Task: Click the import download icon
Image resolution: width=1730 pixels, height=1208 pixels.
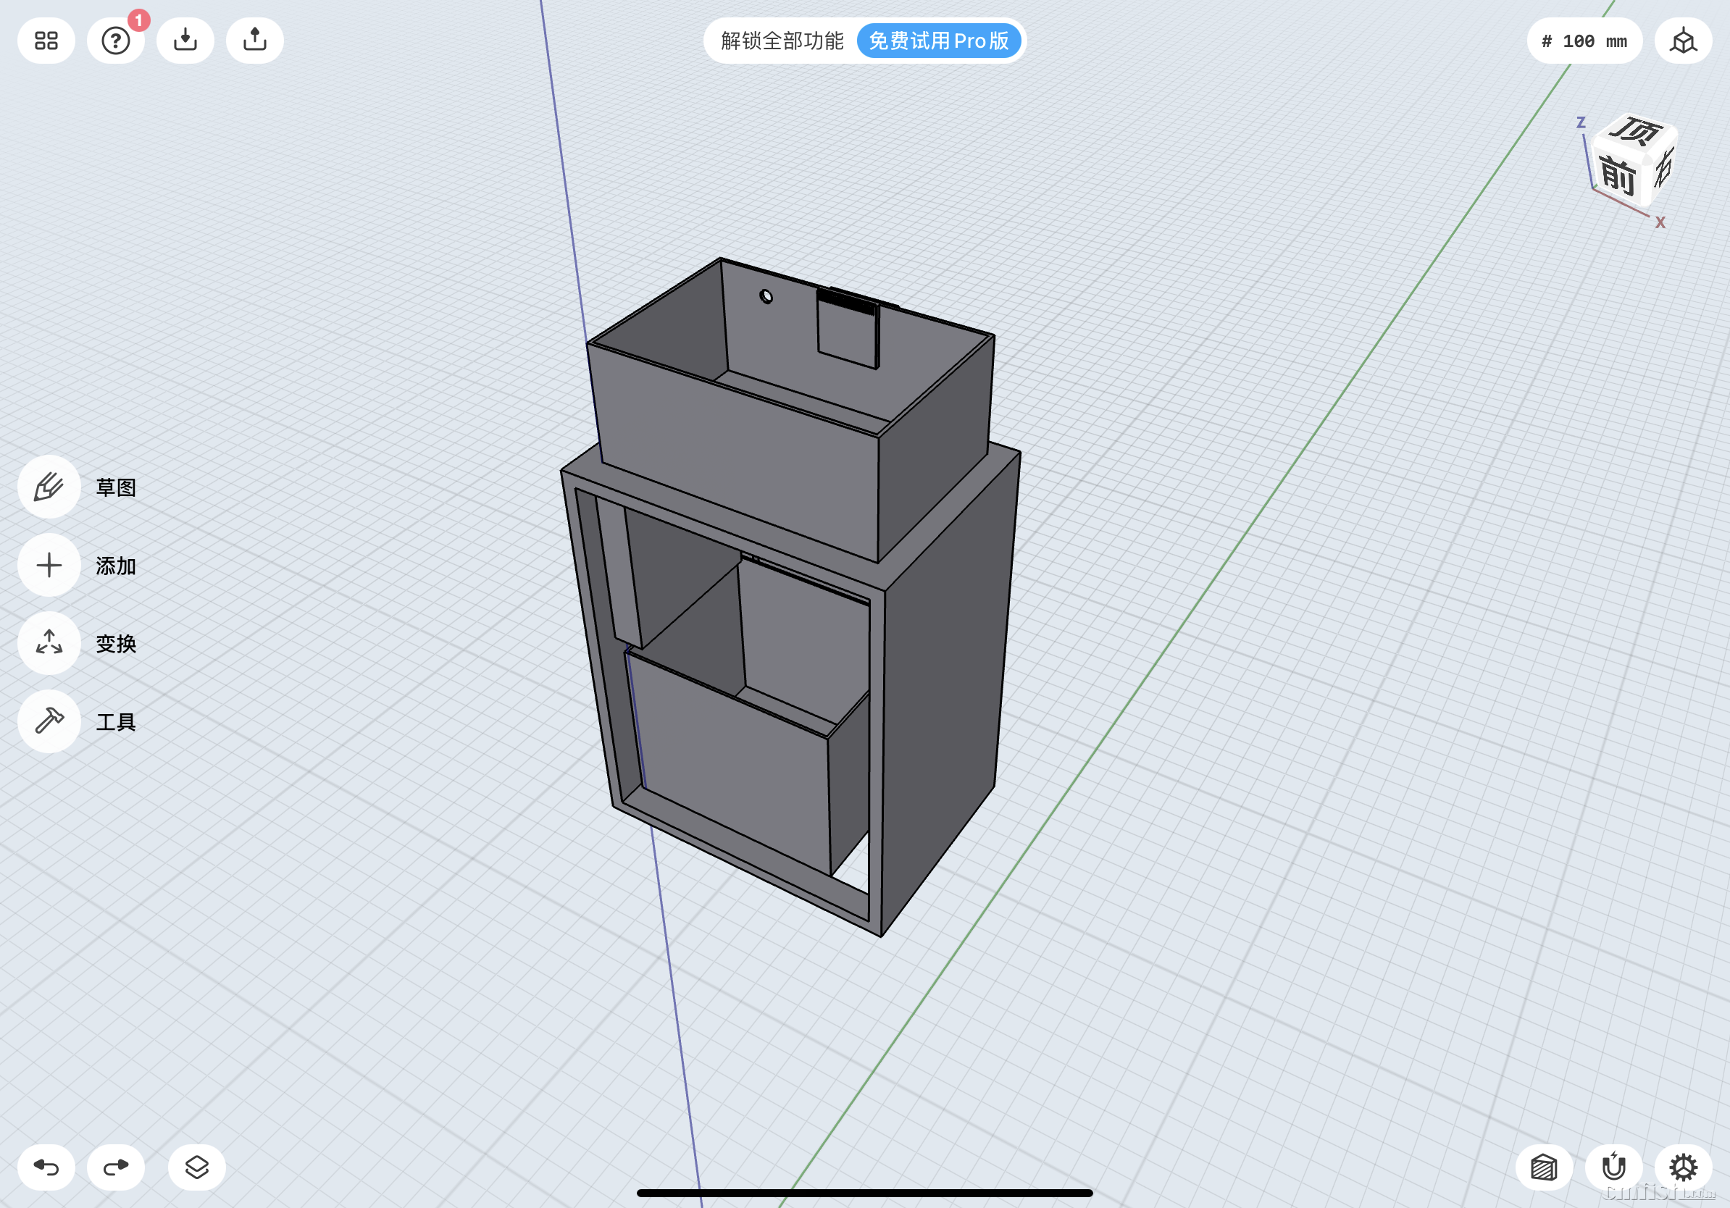Action: pos(185,41)
